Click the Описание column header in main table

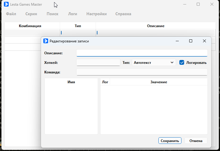(x=156, y=26)
